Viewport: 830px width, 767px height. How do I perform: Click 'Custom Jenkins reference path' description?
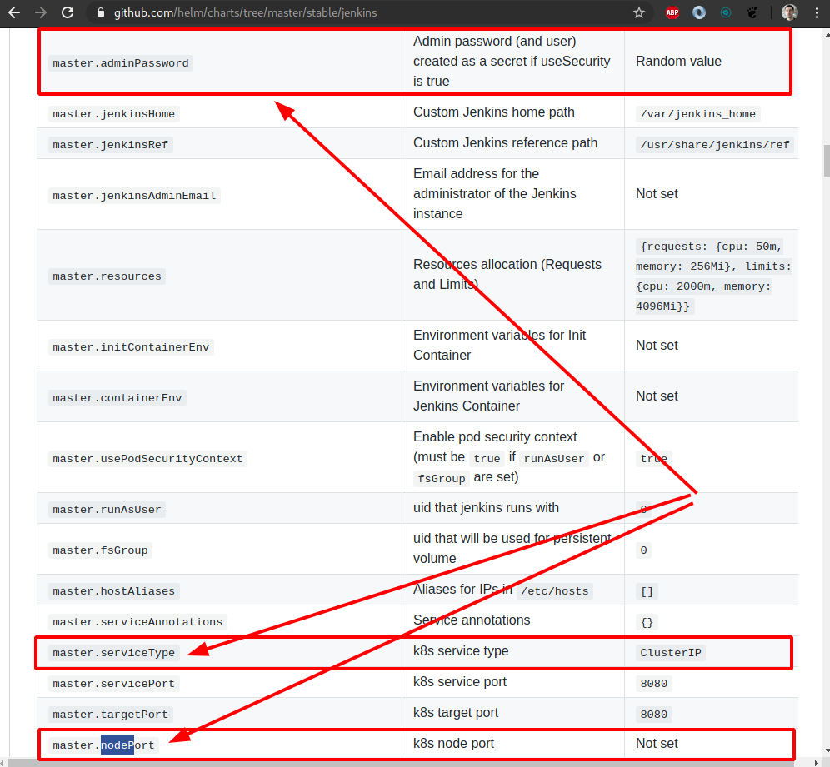click(506, 142)
